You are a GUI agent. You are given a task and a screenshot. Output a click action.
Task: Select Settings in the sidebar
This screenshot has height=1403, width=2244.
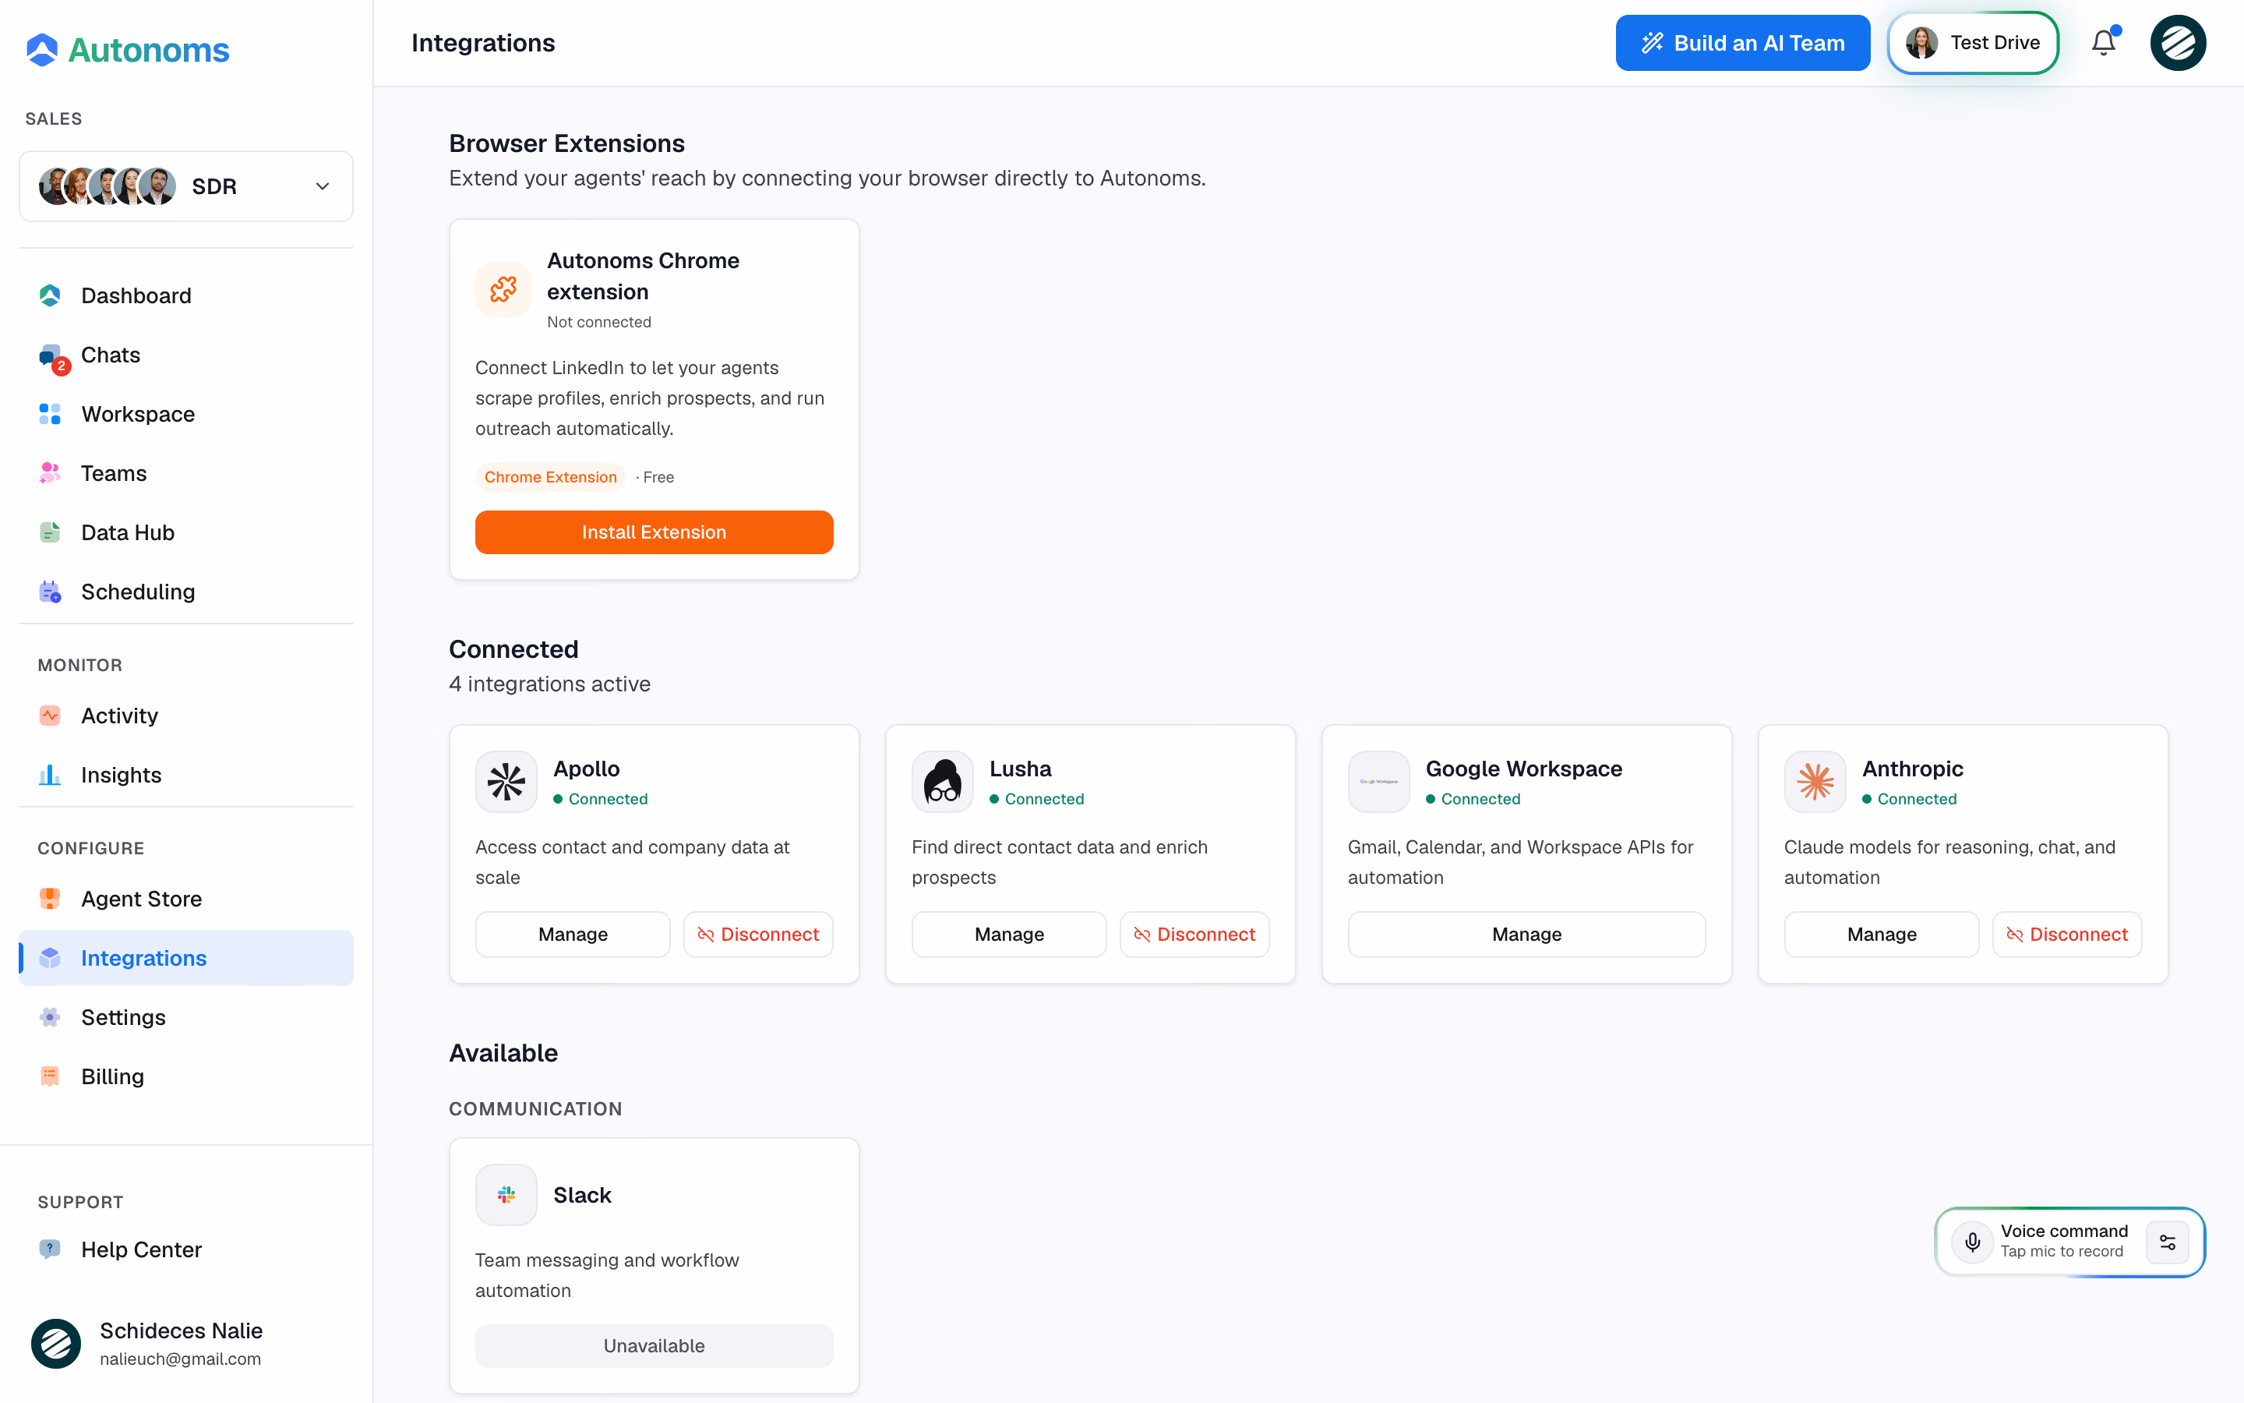(186, 1018)
